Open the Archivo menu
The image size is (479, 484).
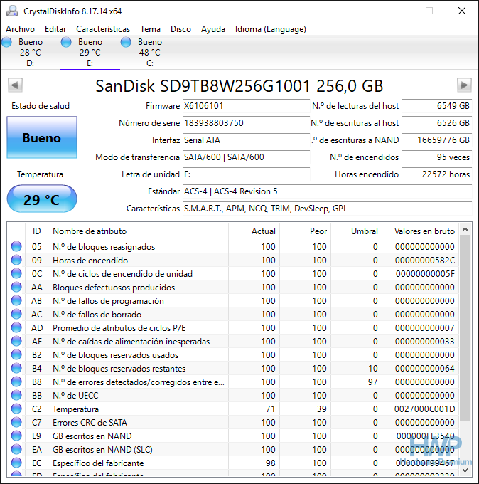pyautogui.click(x=20, y=29)
